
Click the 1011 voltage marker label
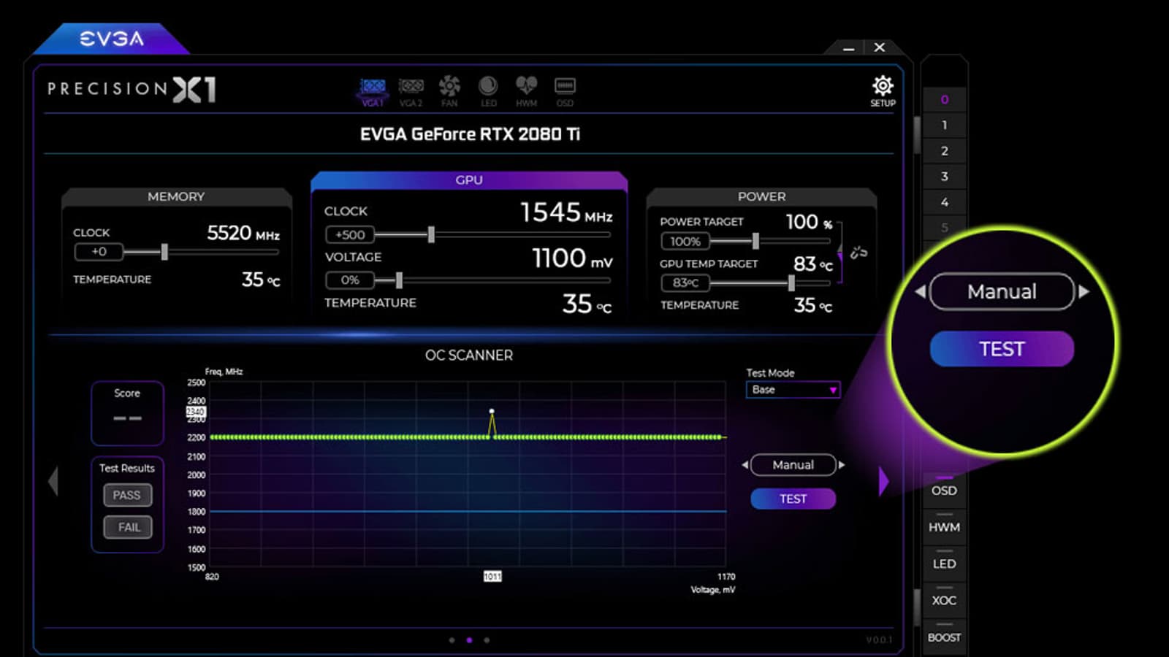point(492,577)
